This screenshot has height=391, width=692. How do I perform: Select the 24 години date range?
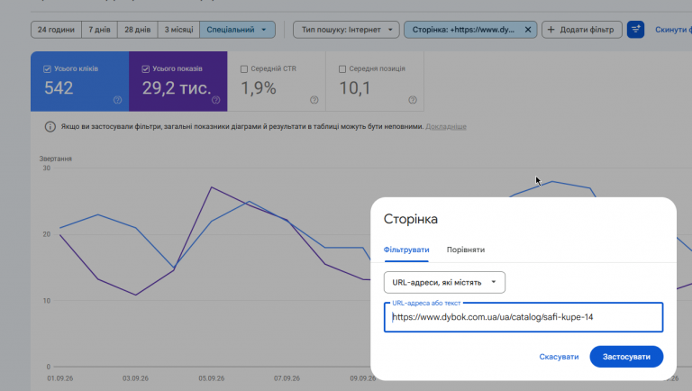point(56,30)
